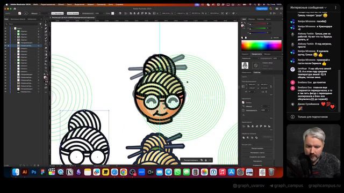
Task: Toggle the eye icon of Слой 1
Action: click(x=5, y=28)
